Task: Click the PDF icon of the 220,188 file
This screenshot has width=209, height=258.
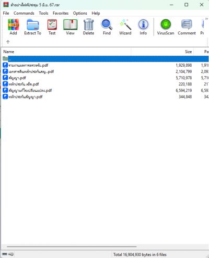Action: pos(5,84)
